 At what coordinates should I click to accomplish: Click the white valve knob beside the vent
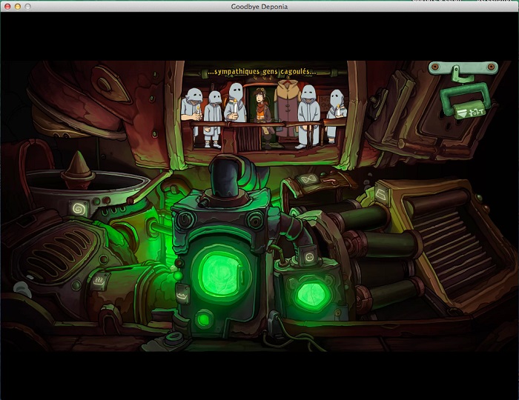click(x=22, y=290)
